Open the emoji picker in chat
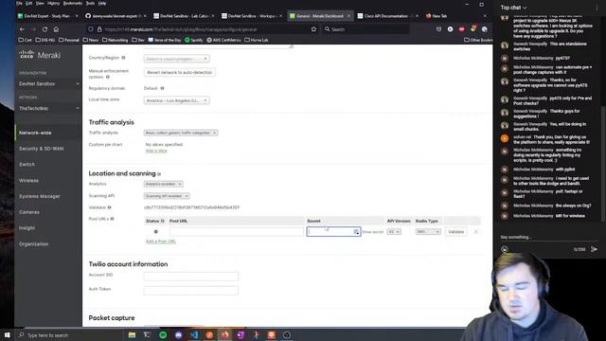Screen dimensions: 606x341 [x=505, y=249]
